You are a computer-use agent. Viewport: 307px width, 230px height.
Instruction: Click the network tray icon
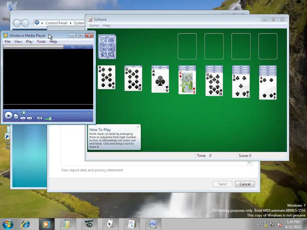[x=272, y=224]
